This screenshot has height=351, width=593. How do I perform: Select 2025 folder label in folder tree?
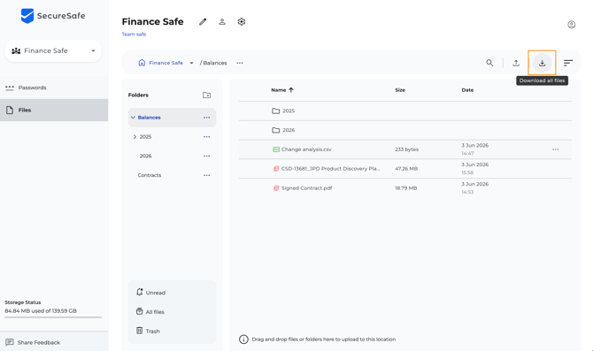[146, 137]
